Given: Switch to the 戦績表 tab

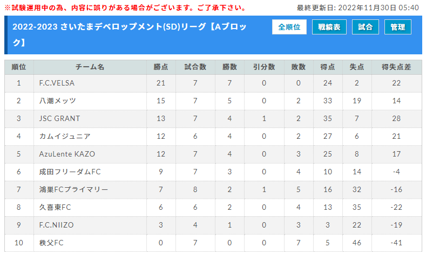Looking at the screenshot, I should pos(329,27).
